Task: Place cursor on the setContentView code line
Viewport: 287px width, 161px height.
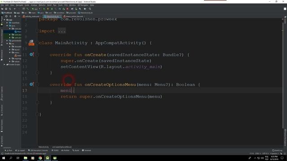Action: coord(111,67)
